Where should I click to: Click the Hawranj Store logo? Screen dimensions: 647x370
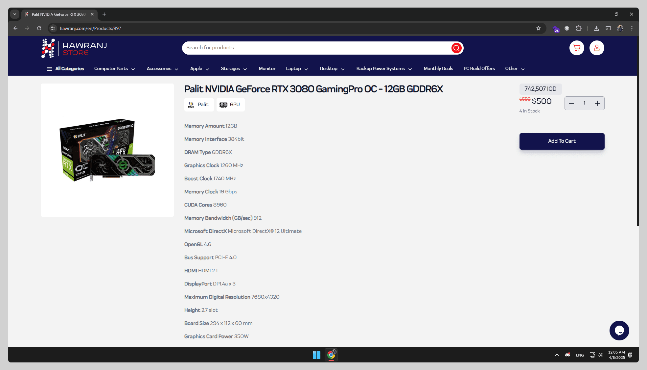tap(74, 48)
